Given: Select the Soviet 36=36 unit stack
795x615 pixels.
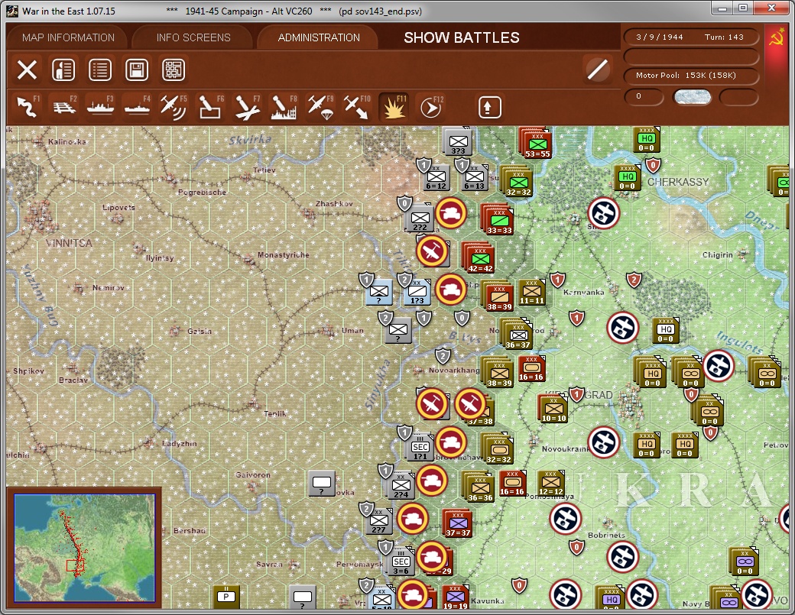Looking at the screenshot, I should (479, 487).
